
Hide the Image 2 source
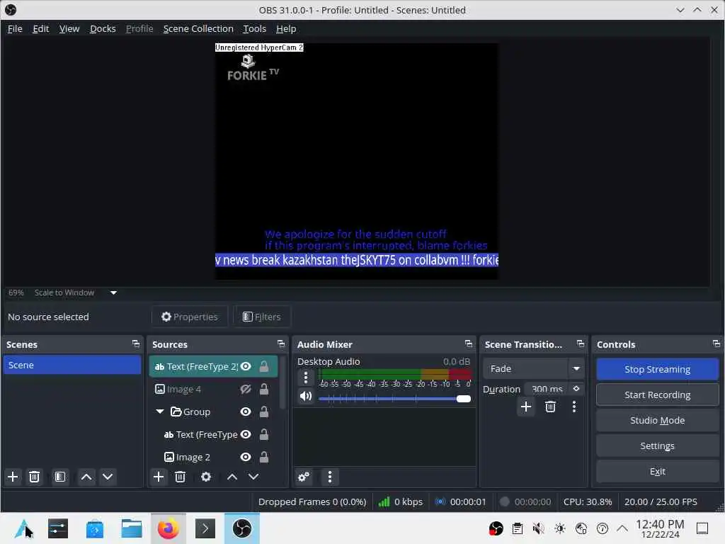click(246, 457)
